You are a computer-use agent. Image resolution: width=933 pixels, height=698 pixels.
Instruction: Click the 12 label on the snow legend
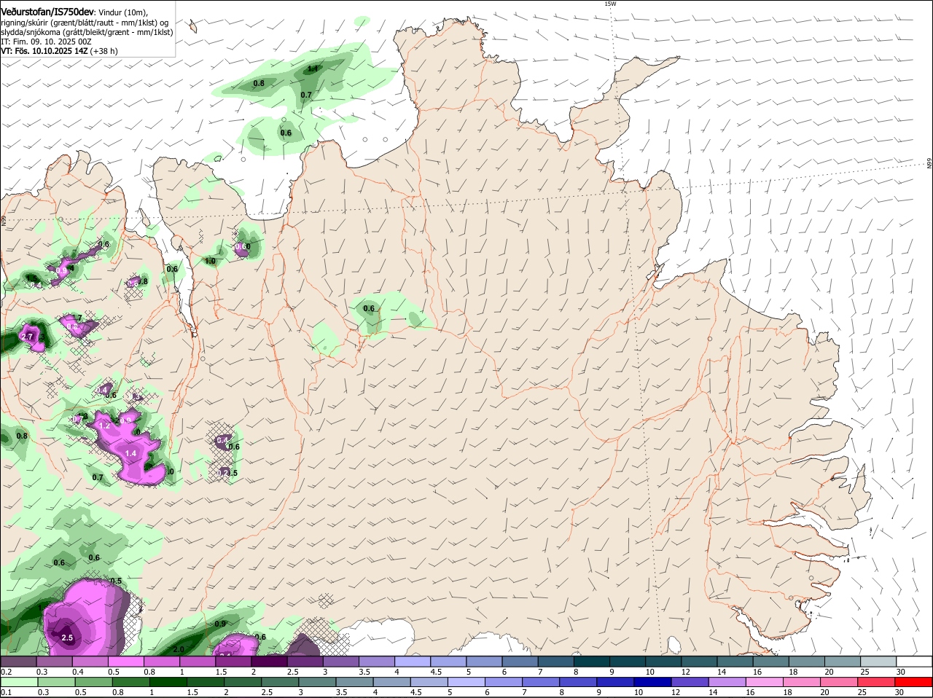coord(685,671)
